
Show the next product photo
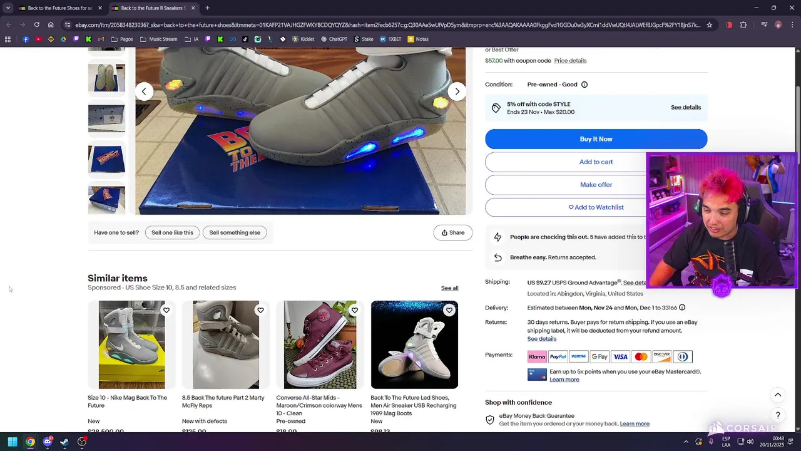(x=457, y=91)
